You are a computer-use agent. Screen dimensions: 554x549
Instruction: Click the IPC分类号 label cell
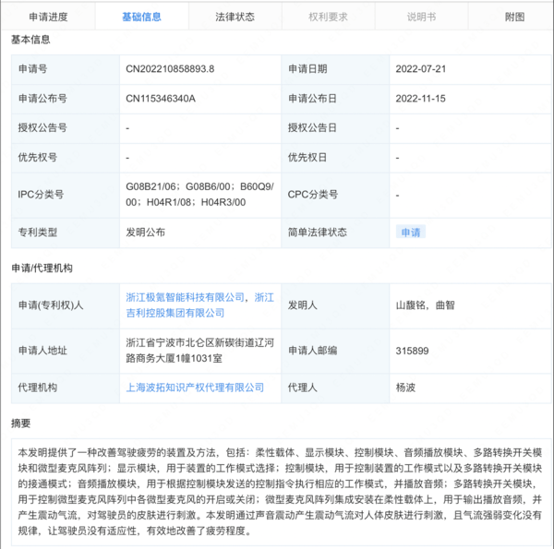pyautogui.click(x=66, y=196)
